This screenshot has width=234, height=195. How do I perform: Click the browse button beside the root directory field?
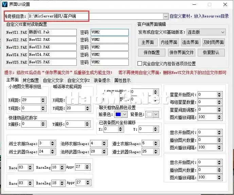(x=166, y=16)
